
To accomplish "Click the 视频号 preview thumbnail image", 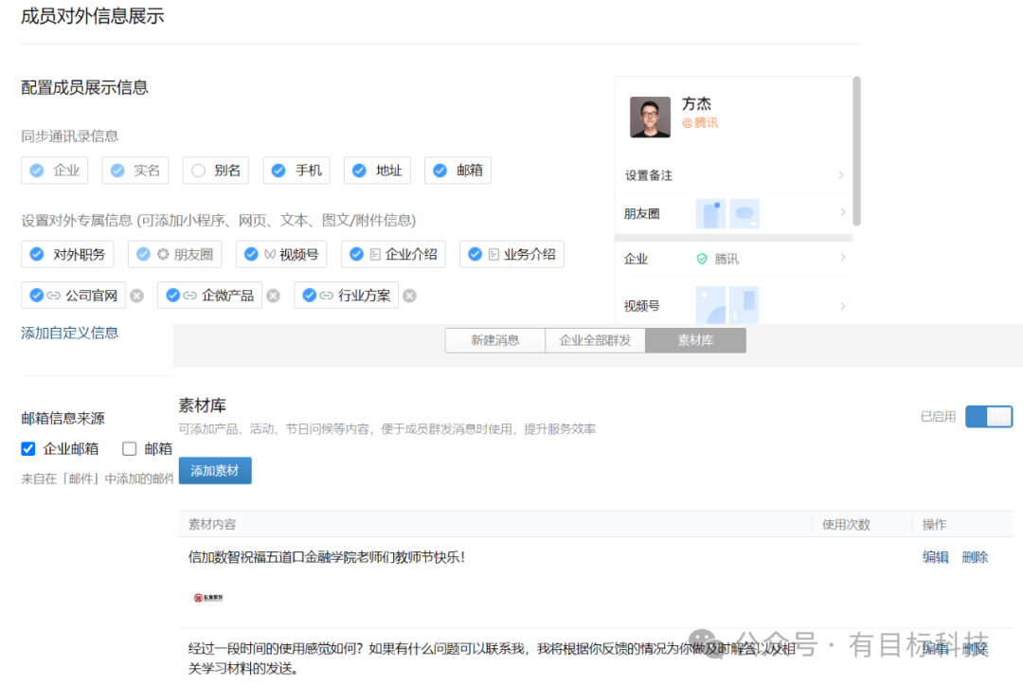I will point(727,306).
